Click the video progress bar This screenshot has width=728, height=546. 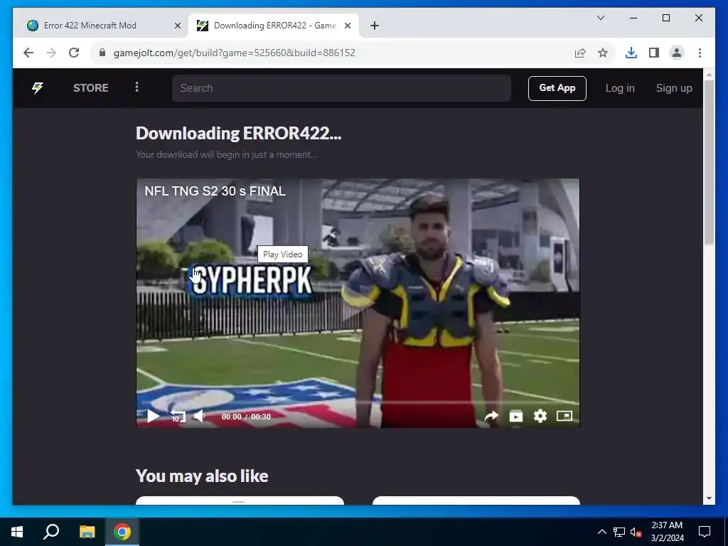click(358, 402)
